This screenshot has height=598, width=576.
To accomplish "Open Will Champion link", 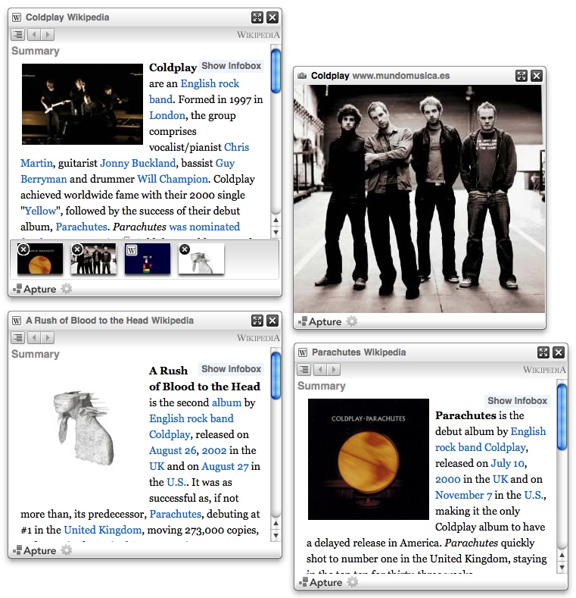I will [x=173, y=179].
